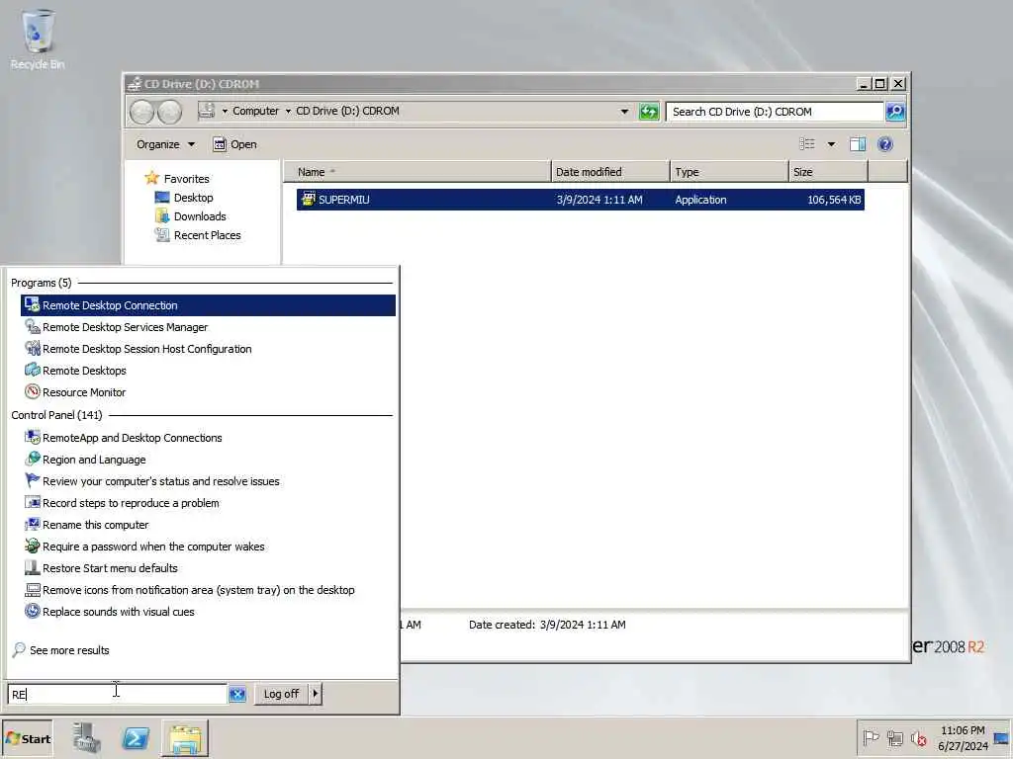
Task: Click the Log off button
Action: [x=281, y=694]
